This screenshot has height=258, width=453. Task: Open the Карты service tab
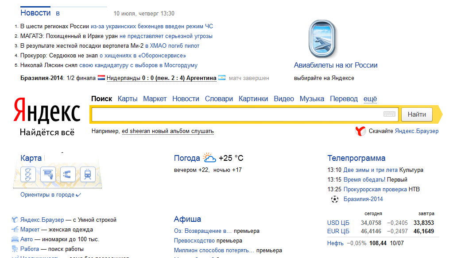[128, 99]
